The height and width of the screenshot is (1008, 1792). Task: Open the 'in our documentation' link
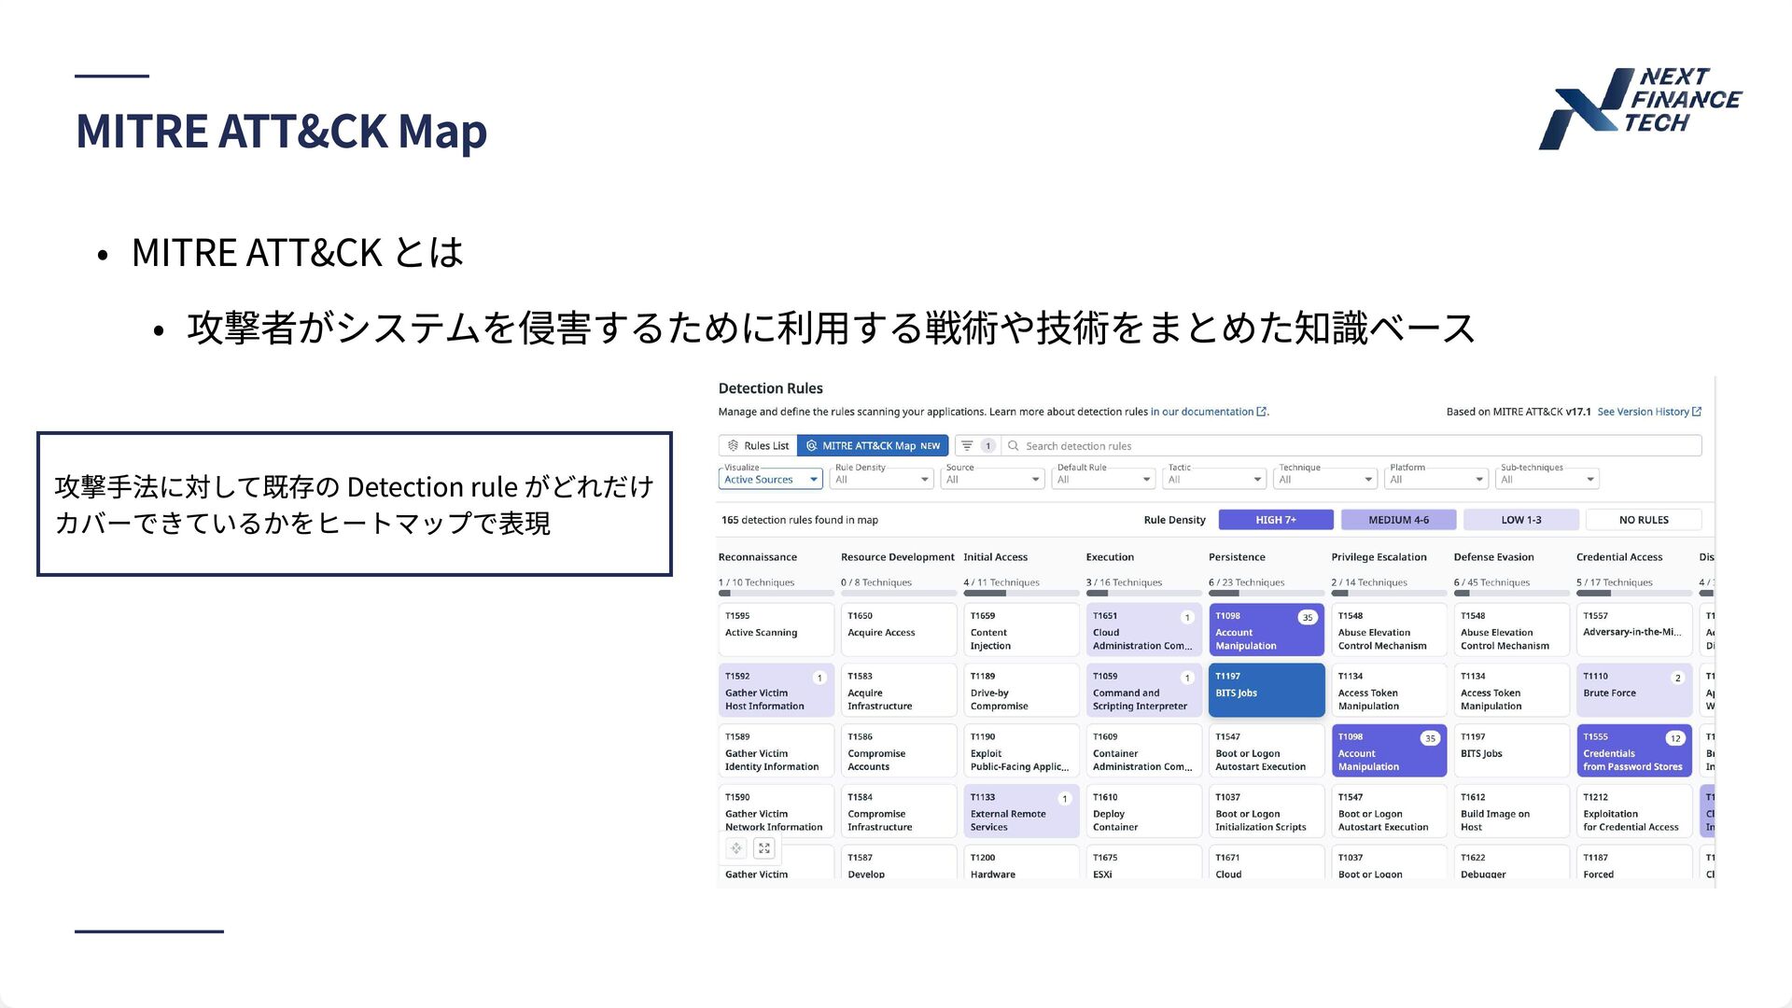(x=1201, y=412)
